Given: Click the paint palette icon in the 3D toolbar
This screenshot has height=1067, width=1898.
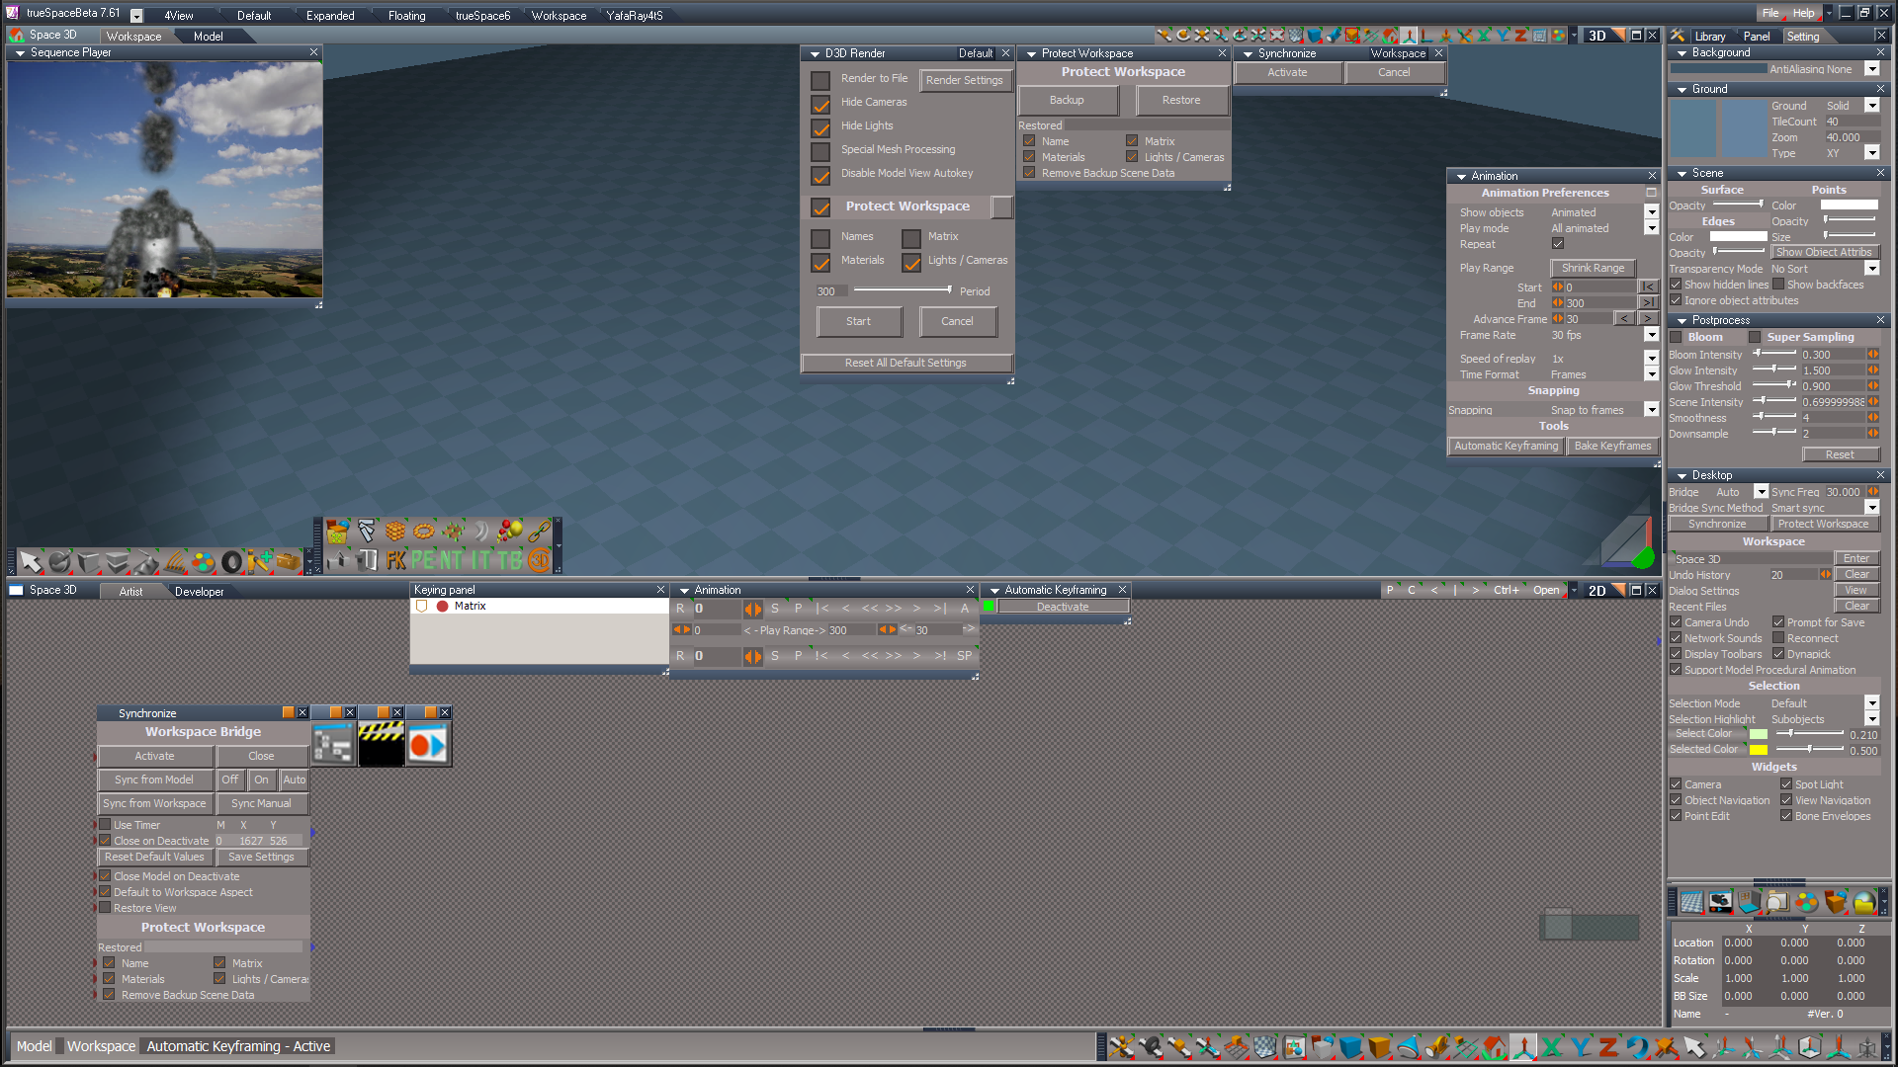Looking at the screenshot, I should [x=203, y=562].
